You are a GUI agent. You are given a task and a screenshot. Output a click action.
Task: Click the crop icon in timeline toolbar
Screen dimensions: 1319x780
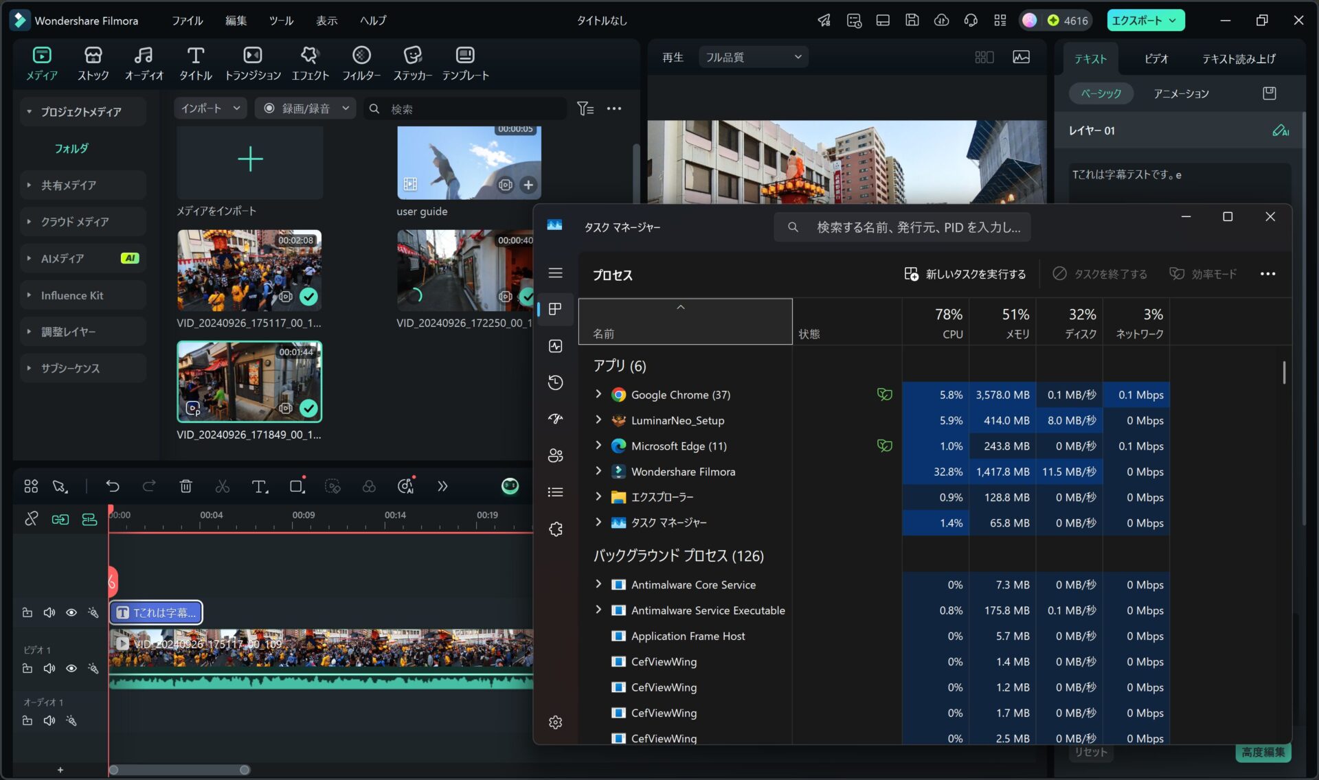coord(297,486)
